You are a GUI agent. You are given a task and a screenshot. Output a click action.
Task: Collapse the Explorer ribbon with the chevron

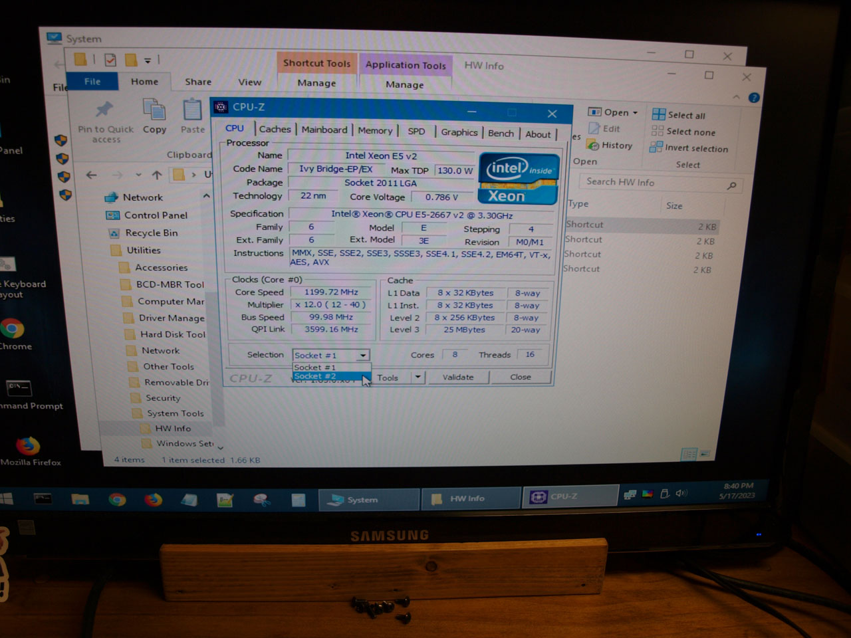tap(736, 97)
